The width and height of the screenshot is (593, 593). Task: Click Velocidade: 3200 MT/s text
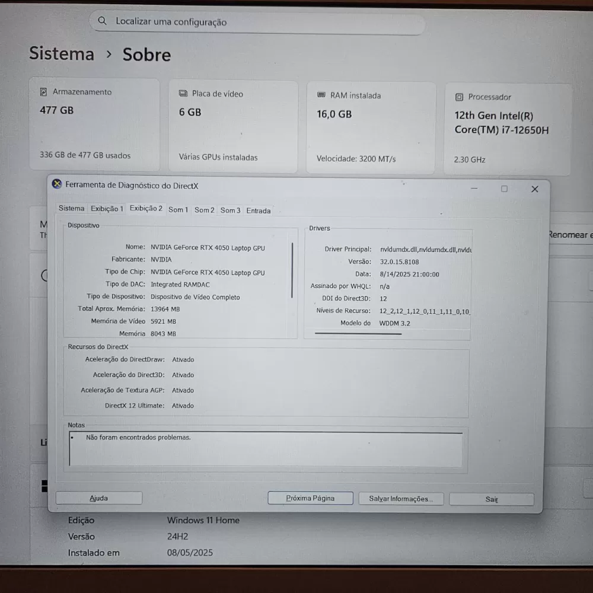[x=356, y=159]
